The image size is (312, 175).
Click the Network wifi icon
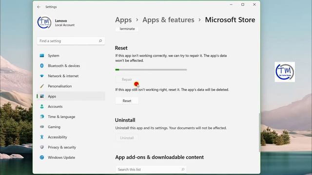[x=42, y=76]
